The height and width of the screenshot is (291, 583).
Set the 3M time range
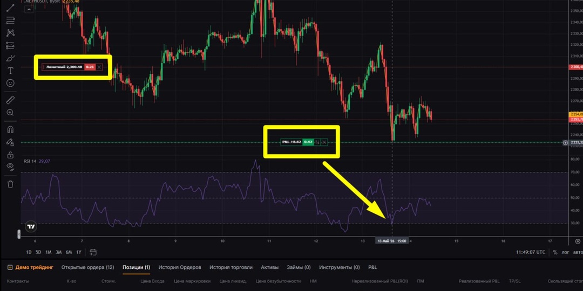[x=58, y=252]
